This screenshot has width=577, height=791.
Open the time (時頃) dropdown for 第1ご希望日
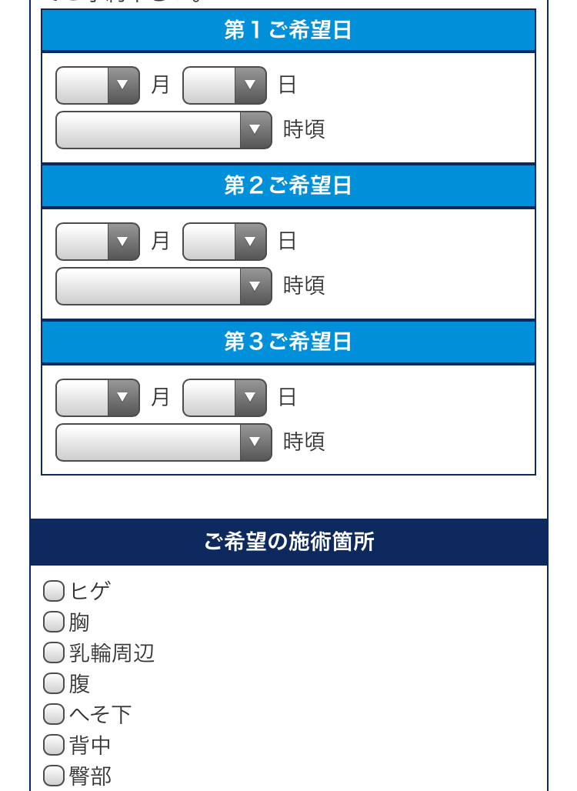point(162,129)
